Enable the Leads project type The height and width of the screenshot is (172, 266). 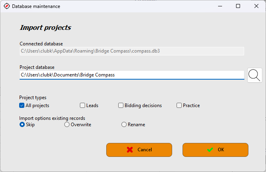coord(82,106)
